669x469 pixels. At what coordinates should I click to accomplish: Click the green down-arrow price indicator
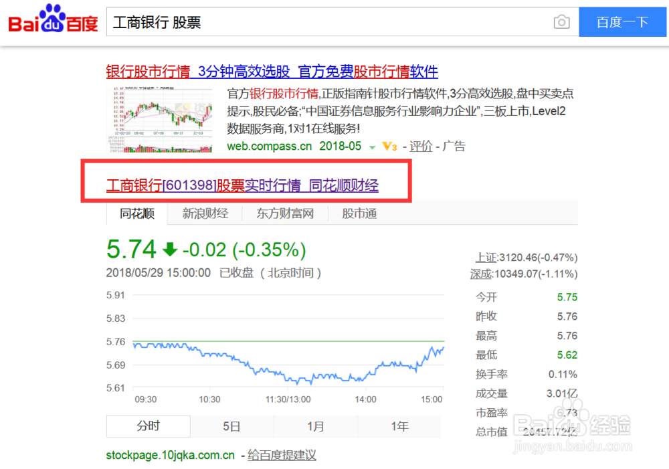[170, 250]
